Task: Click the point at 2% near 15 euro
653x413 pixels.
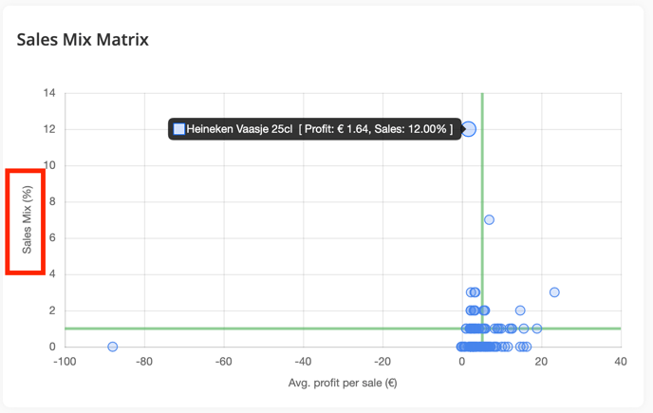Action: pos(520,310)
